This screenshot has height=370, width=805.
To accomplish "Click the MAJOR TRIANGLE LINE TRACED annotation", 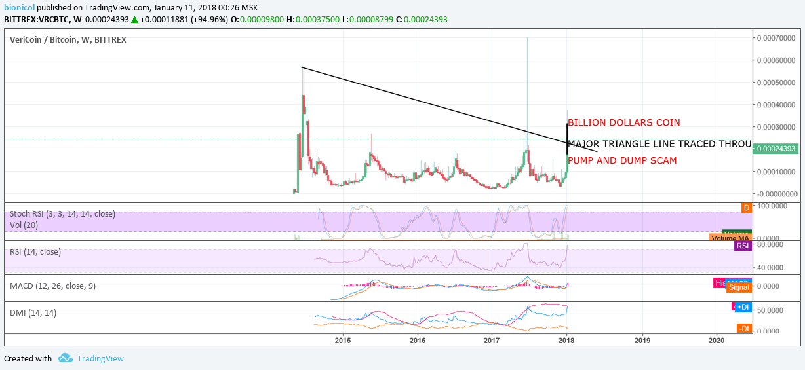I will click(x=659, y=144).
